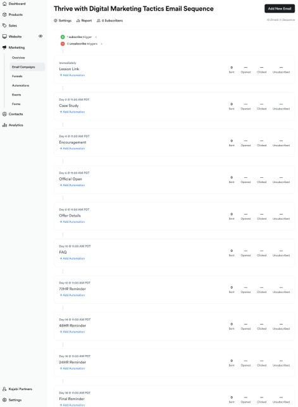Open Contacts via its sidebar icon
The width and height of the screenshot is (298, 407).
(4, 114)
